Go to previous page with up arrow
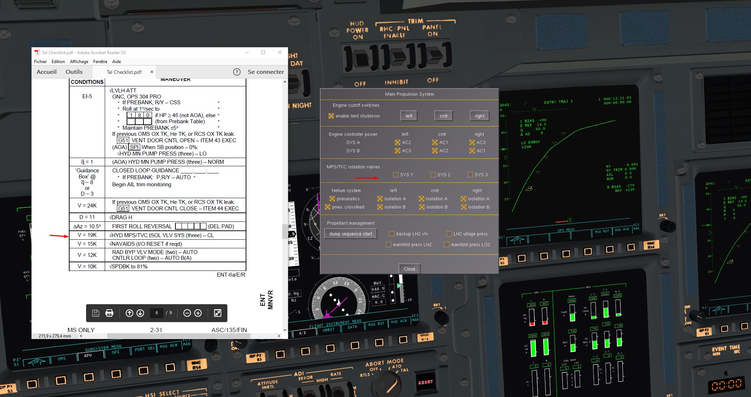The height and width of the screenshot is (397, 751). 129,313
